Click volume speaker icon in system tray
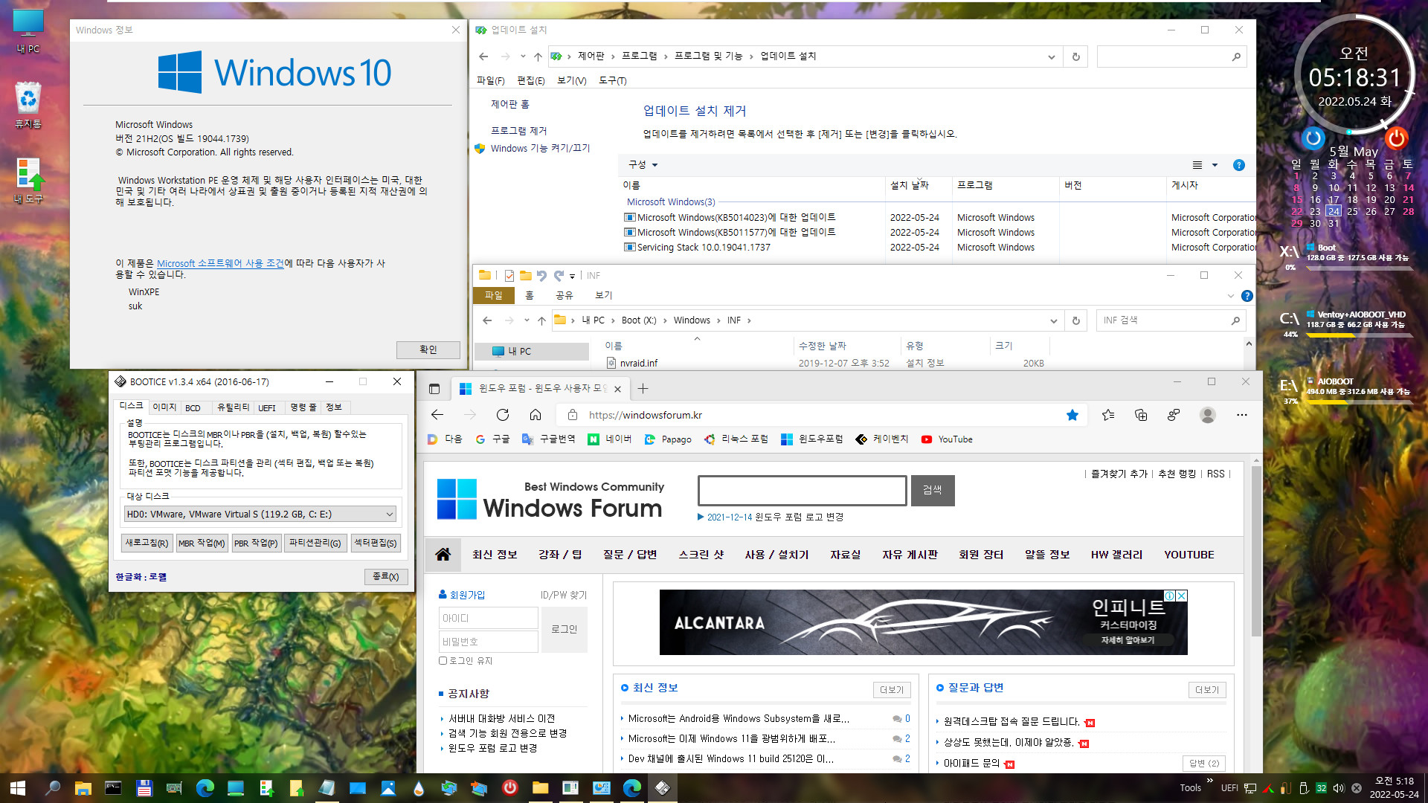Screen dimensions: 1428x803 click(1339, 788)
